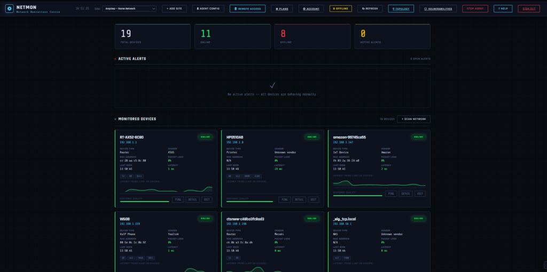
Task: Click the Online badge on W60B
Action: point(206,219)
